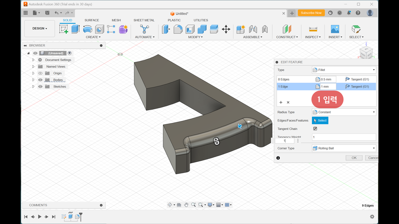Select the Extrude tool
This screenshot has width=399, height=224.
pos(75,29)
